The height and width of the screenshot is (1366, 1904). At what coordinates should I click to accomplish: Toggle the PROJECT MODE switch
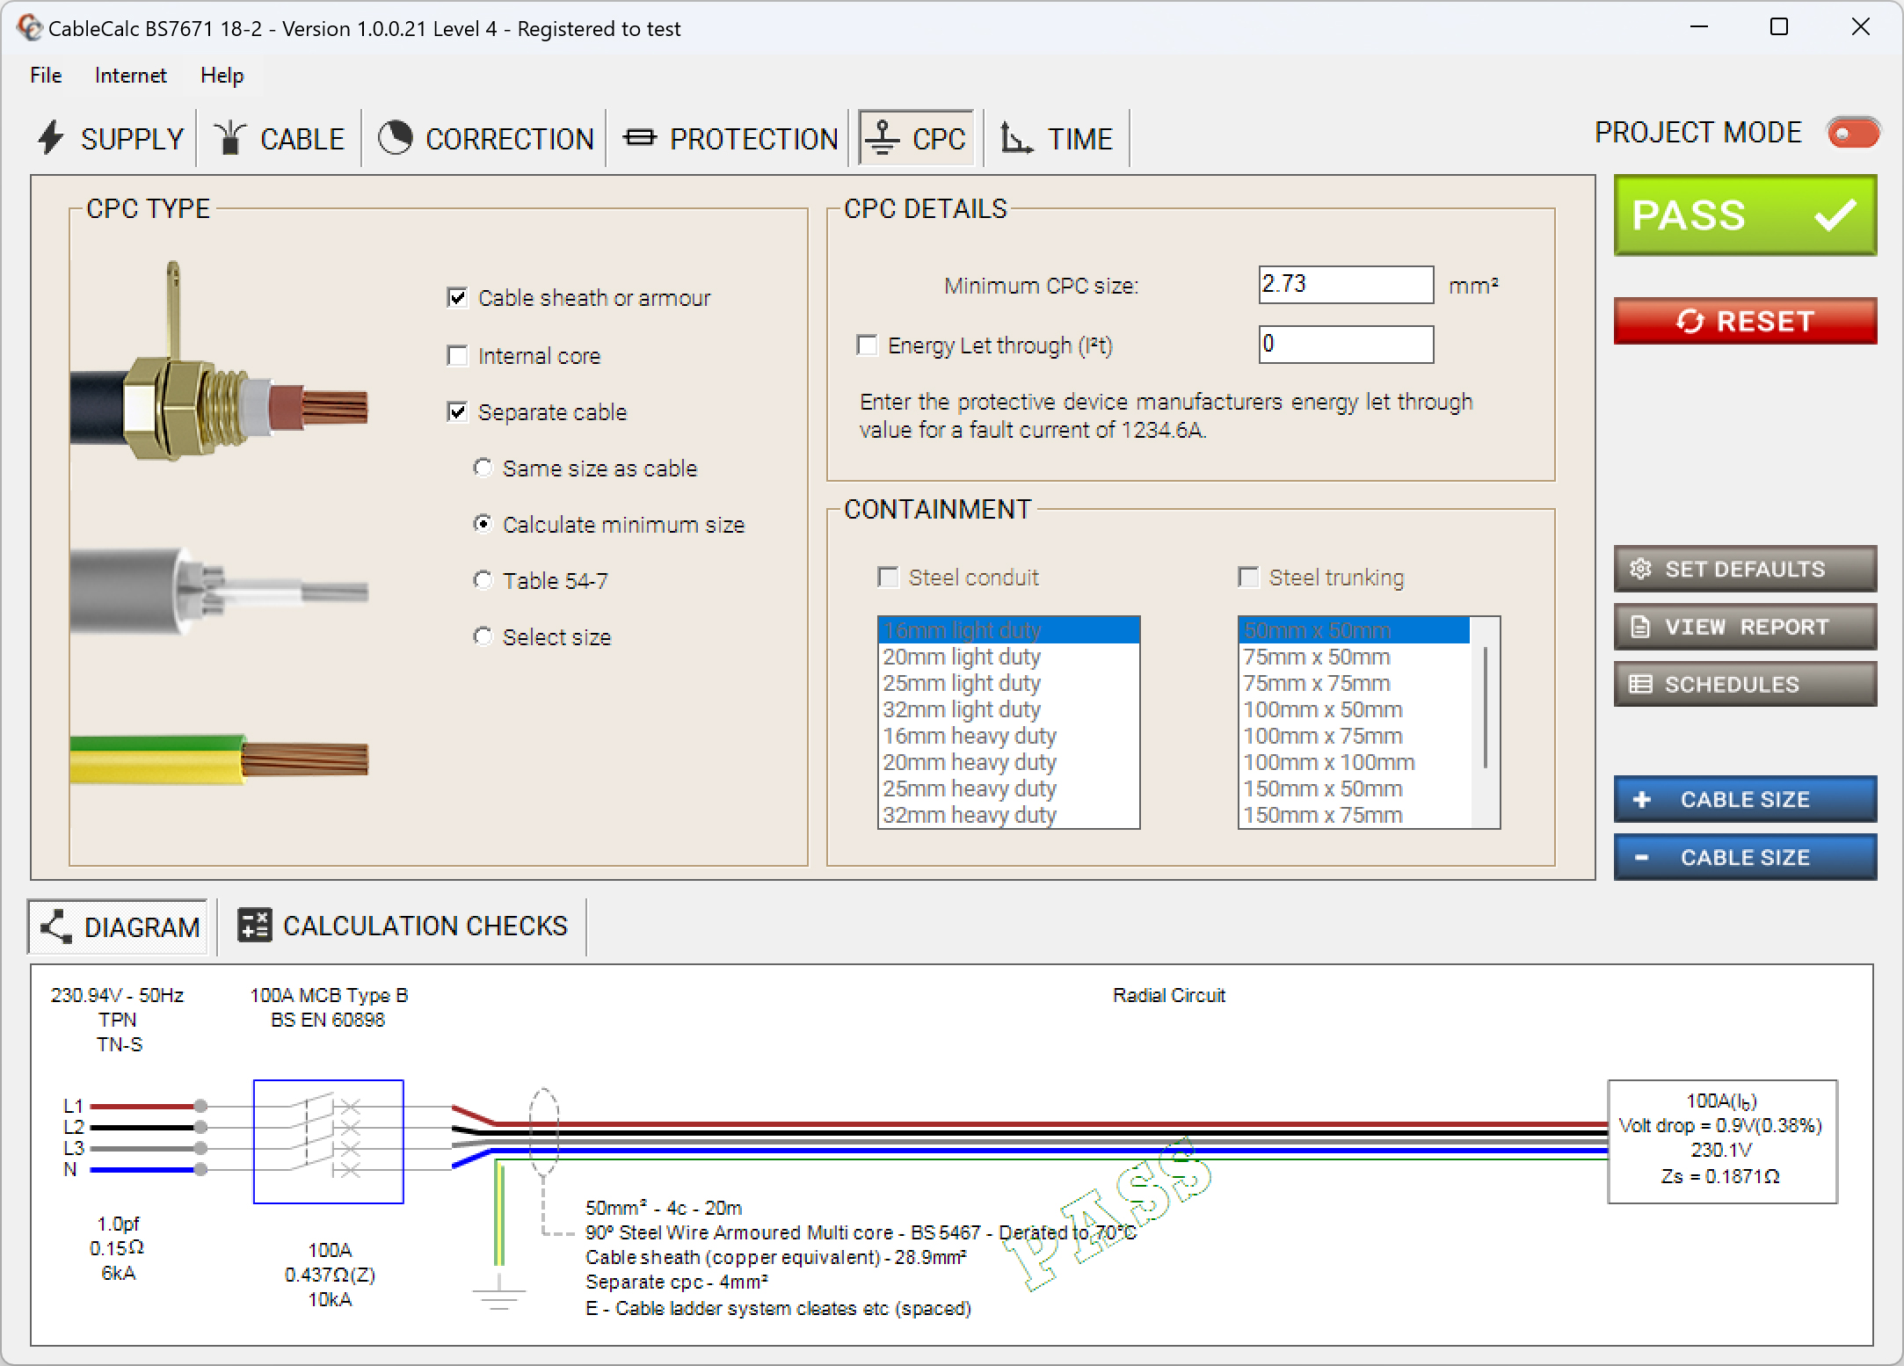pyautogui.click(x=1852, y=133)
